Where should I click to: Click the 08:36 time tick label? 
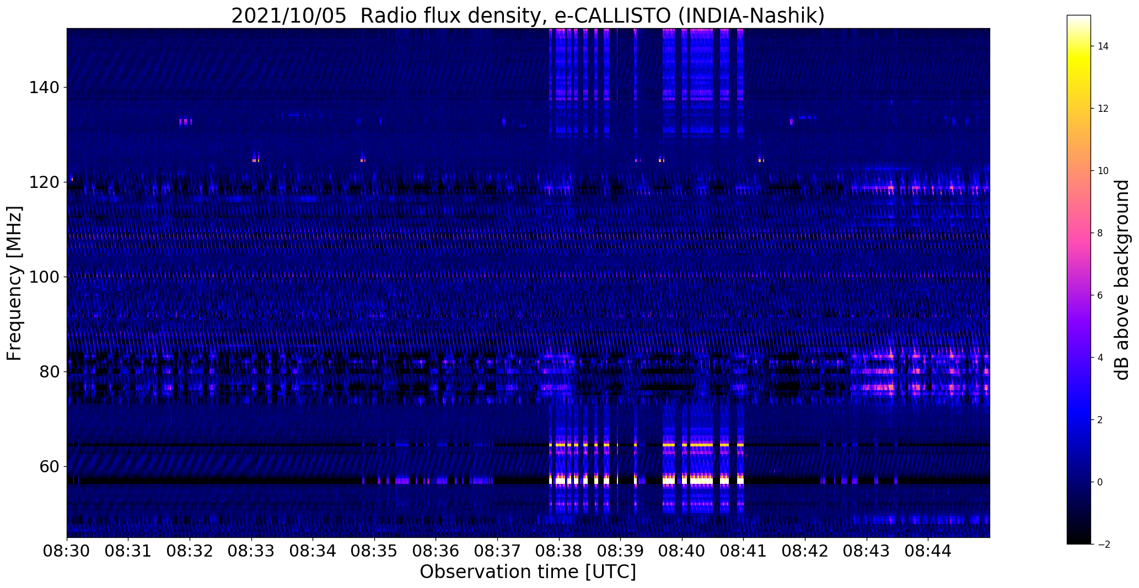pyautogui.click(x=436, y=551)
